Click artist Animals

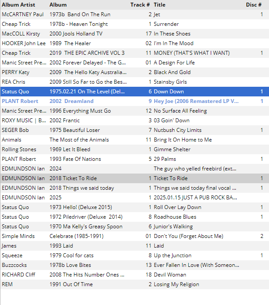(x=11, y=140)
